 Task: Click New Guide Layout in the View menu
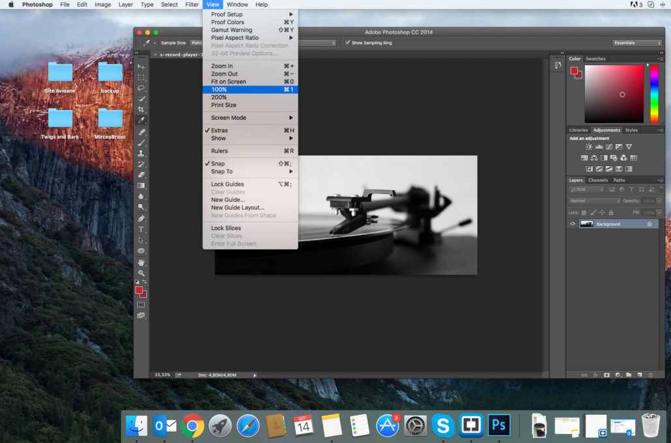point(238,207)
